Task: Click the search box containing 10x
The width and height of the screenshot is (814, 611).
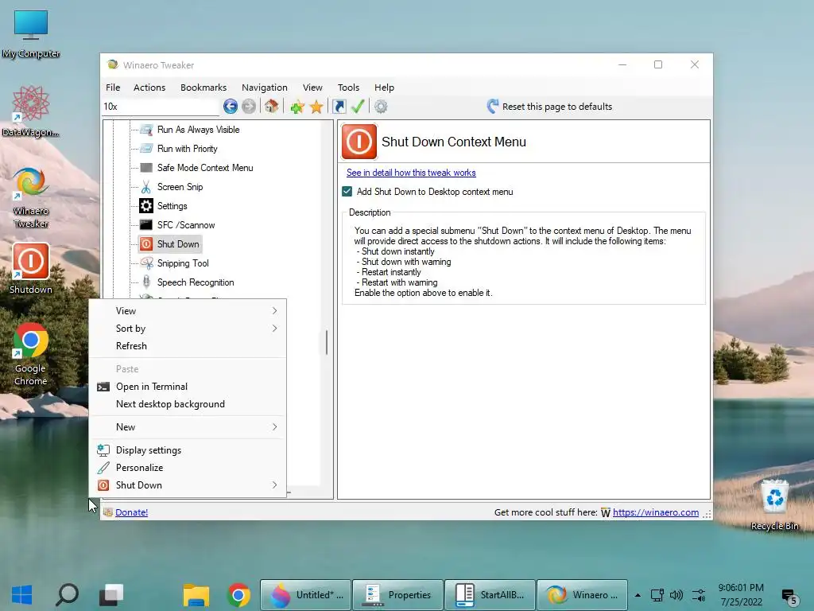Action: tap(161, 107)
